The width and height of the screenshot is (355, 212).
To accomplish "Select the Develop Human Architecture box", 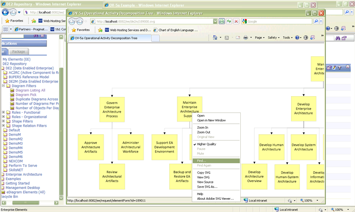I will pyautogui.click(x=271, y=147).
